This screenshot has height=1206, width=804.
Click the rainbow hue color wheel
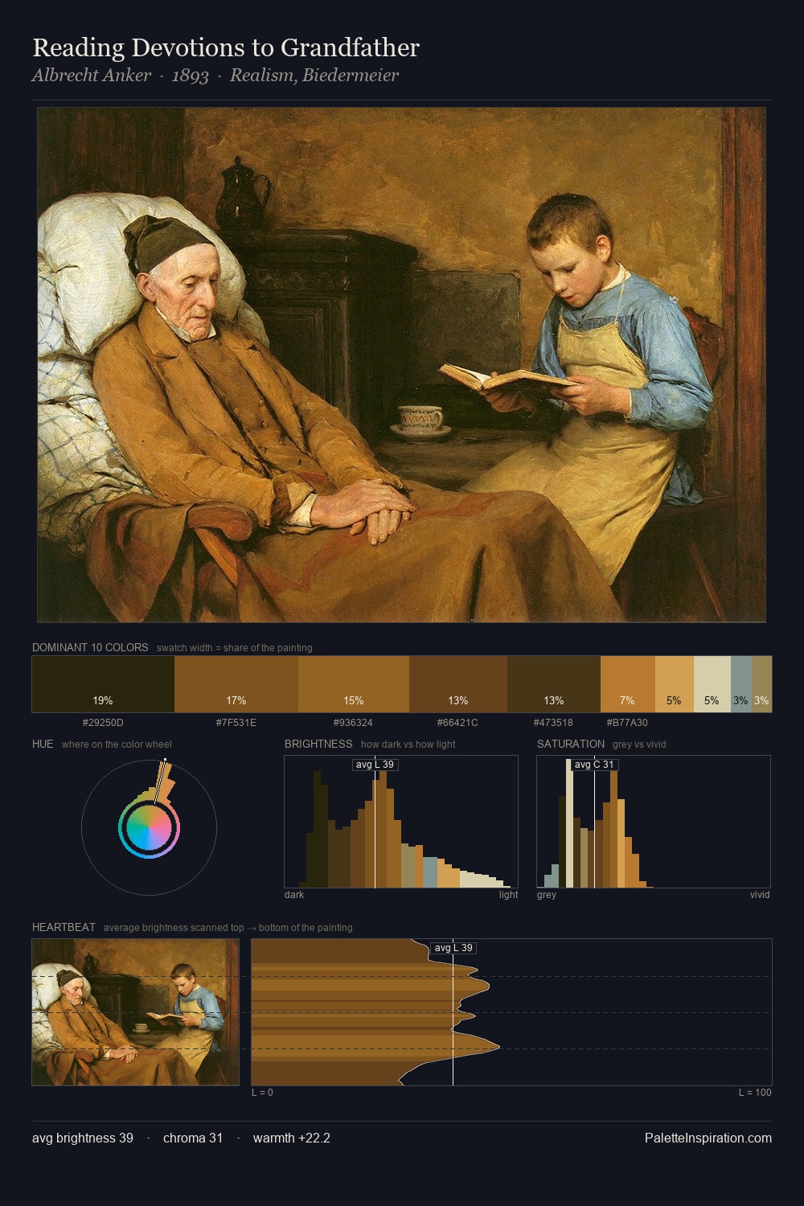[x=149, y=827]
